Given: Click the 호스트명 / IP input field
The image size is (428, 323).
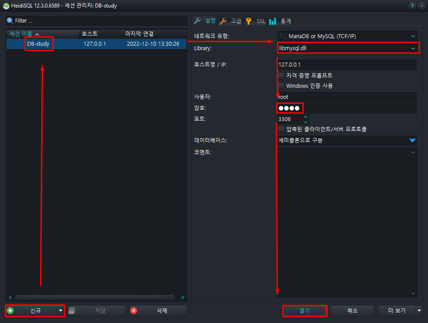Looking at the screenshot, I should point(347,65).
